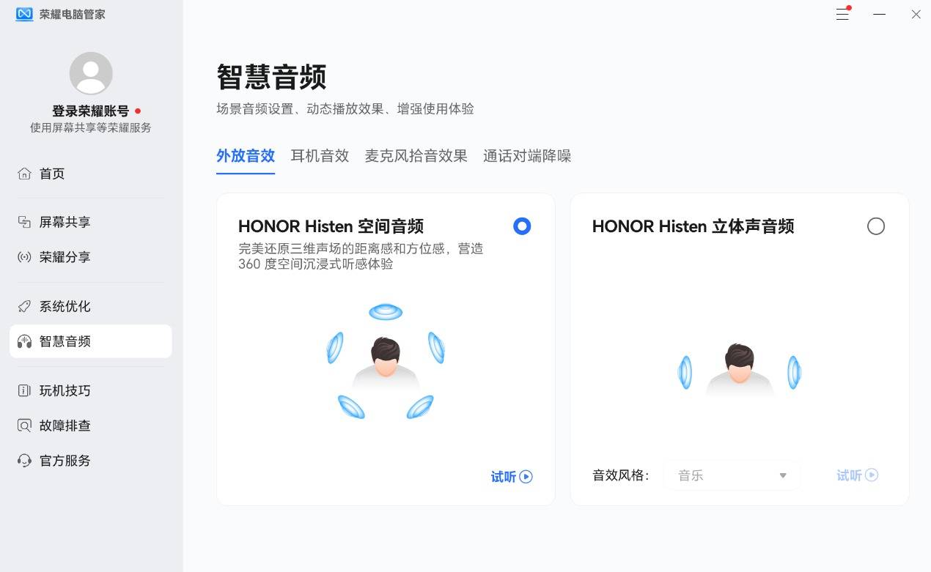Image resolution: width=931 pixels, height=572 pixels.
Task: Select HONOR Histen 空间音频 radio button
Action: click(522, 226)
